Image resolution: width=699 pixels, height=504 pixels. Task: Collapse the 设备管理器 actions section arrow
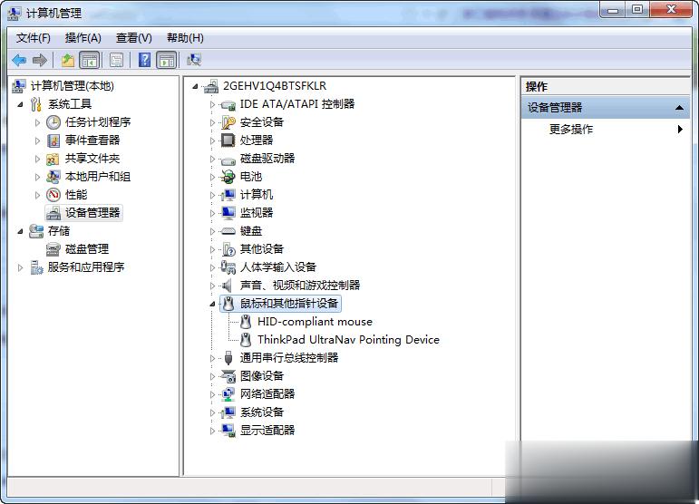coord(679,107)
